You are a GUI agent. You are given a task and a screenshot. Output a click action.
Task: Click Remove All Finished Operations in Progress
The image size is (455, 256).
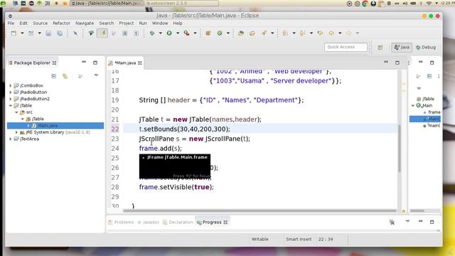pyautogui.click(x=392, y=223)
